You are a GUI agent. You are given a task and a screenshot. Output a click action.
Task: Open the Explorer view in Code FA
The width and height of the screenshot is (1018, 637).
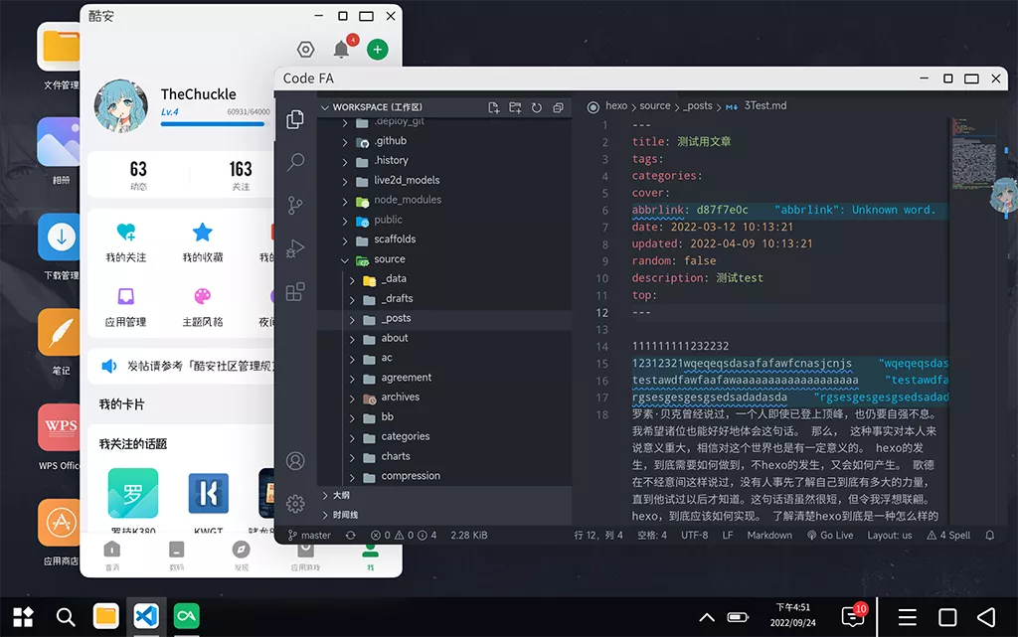tap(295, 119)
